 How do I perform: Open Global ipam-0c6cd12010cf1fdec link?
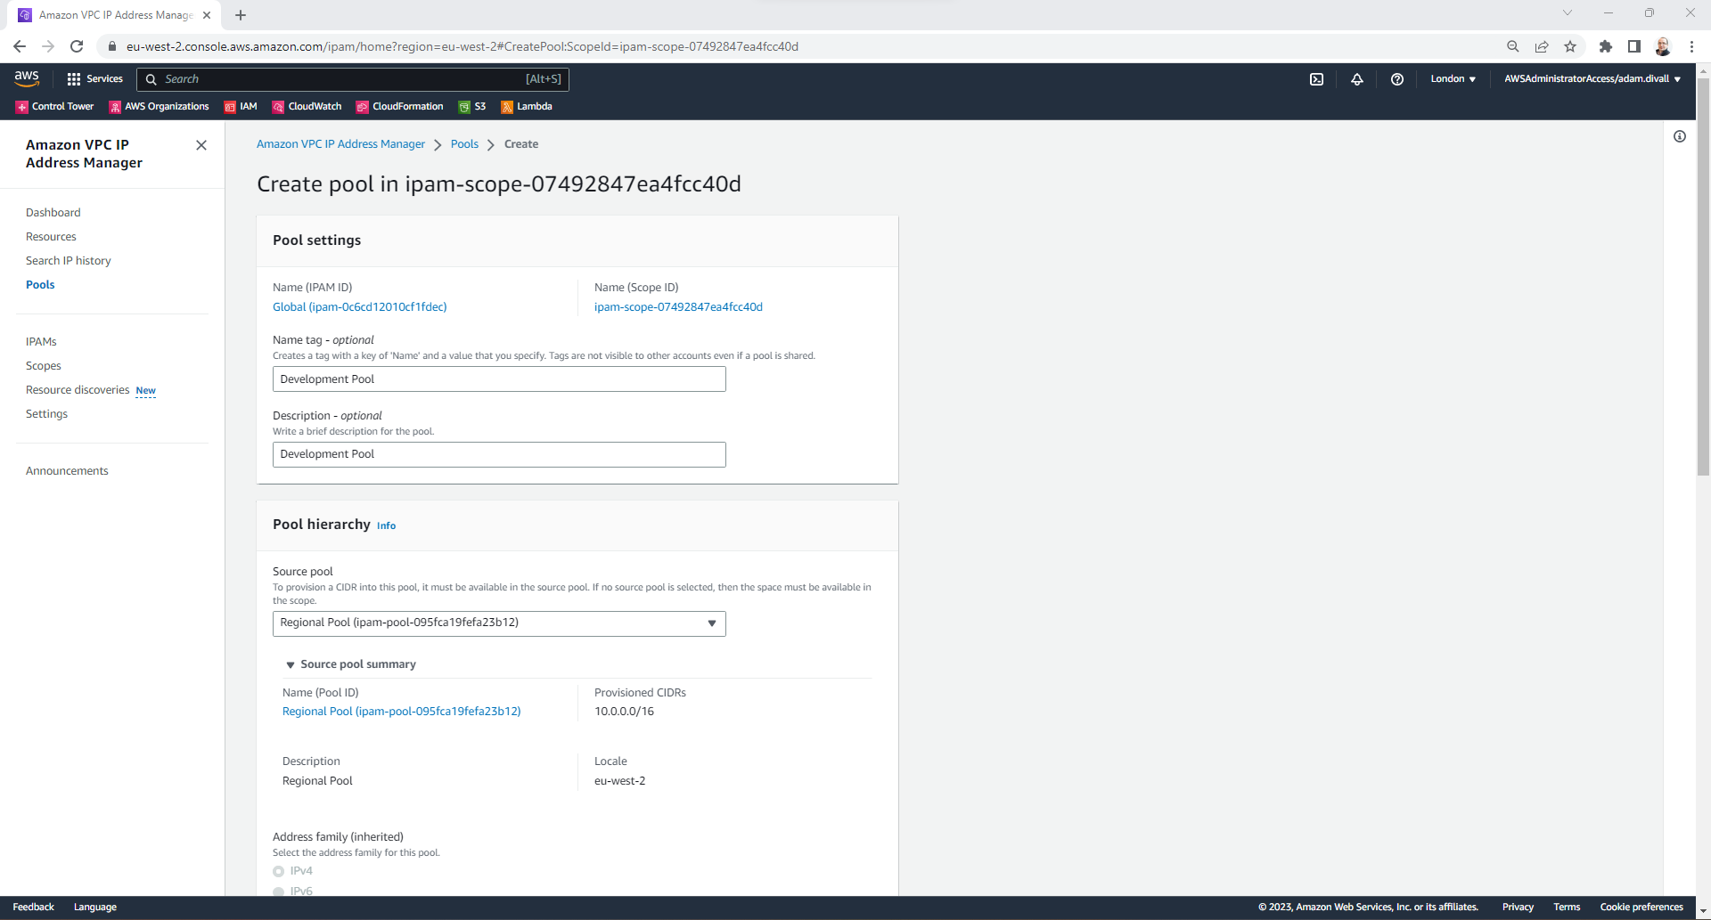coord(360,307)
